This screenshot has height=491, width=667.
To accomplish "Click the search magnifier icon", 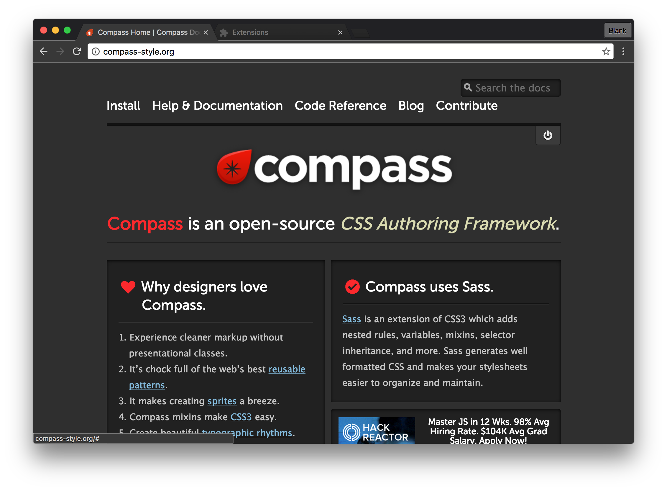I will click(x=469, y=88).
